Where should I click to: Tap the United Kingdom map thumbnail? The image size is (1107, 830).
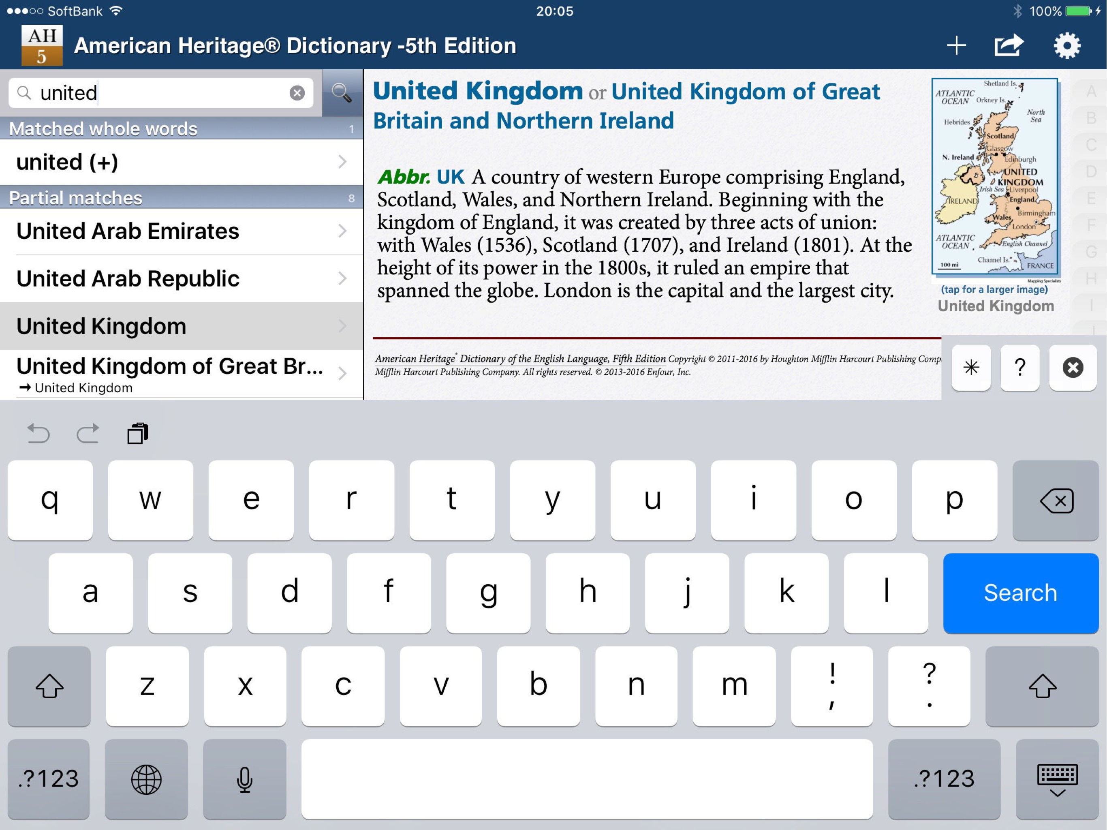pos(995,176)
